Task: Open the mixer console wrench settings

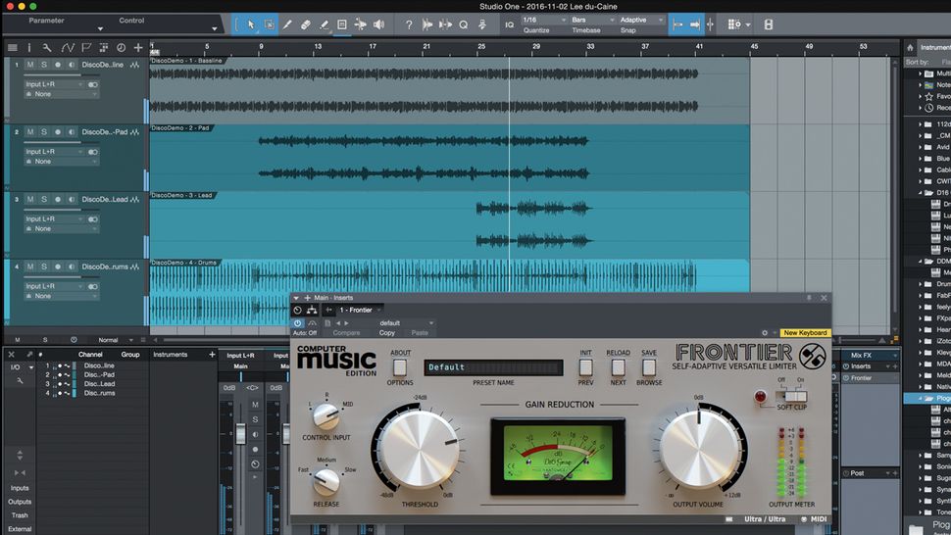Action: click(20, 380)
